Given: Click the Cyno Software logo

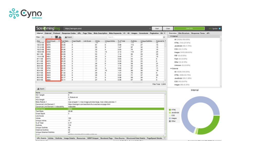Looking at the screenshot, I should click(22, 14).
